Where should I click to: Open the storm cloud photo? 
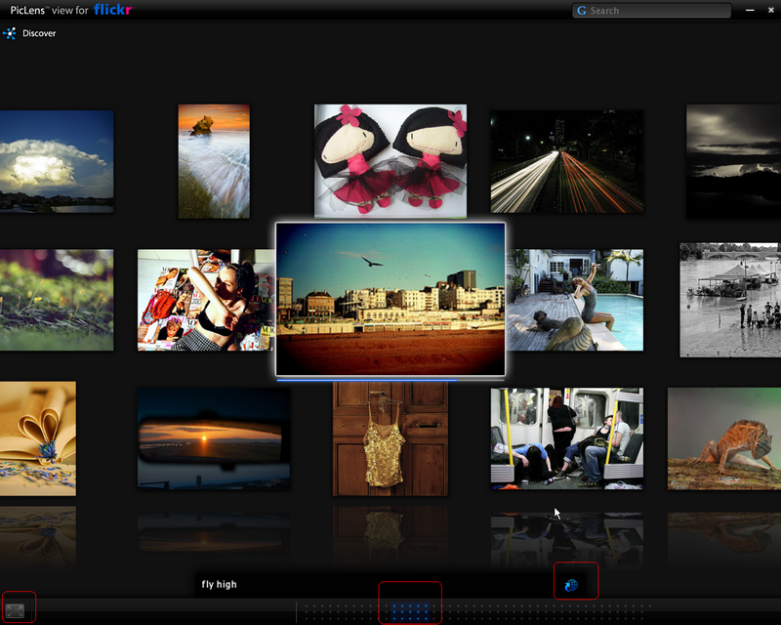[56, 161]
